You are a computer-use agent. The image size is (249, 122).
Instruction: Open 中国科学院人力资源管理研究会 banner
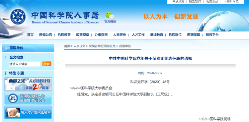pos(28,98)
